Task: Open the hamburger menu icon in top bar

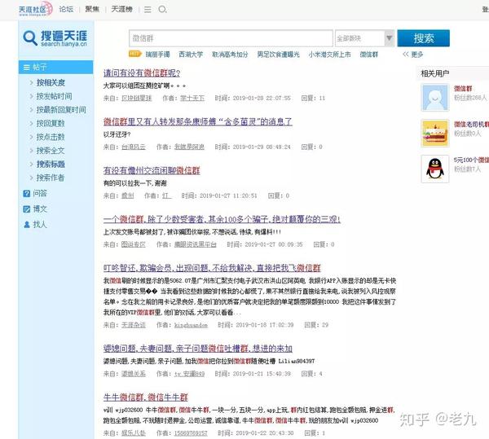Action: [x=148, y=10]
